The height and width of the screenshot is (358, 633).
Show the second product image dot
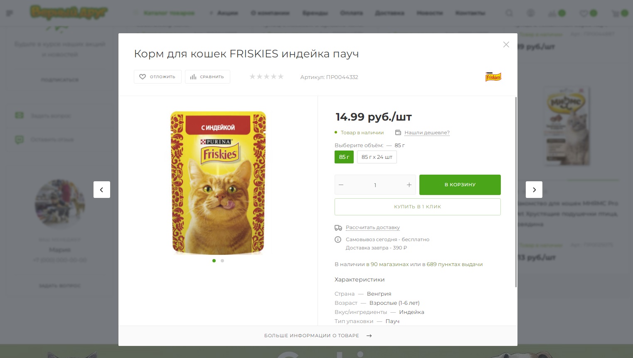[222, 261]
